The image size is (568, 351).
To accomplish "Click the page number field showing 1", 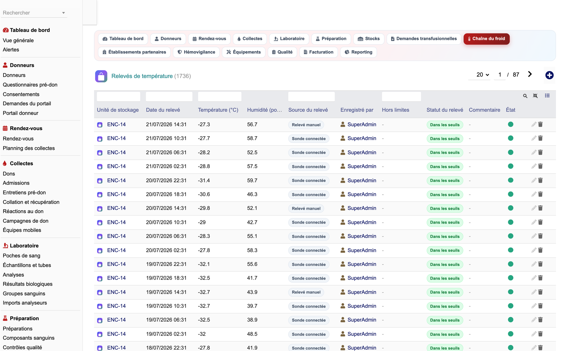I will click(500, 75).
